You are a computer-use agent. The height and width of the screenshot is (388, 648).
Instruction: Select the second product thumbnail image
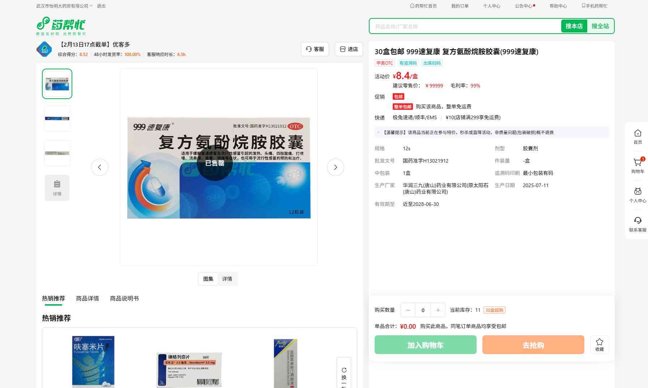pyautogui.click(x=57, y=118)
